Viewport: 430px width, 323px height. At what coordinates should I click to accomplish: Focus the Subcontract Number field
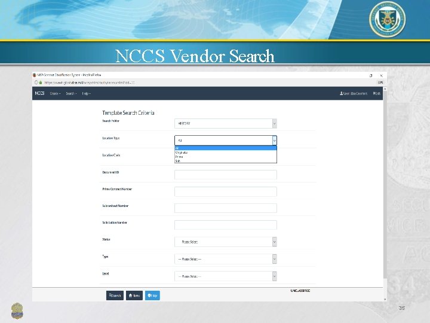tap(226, 208)
